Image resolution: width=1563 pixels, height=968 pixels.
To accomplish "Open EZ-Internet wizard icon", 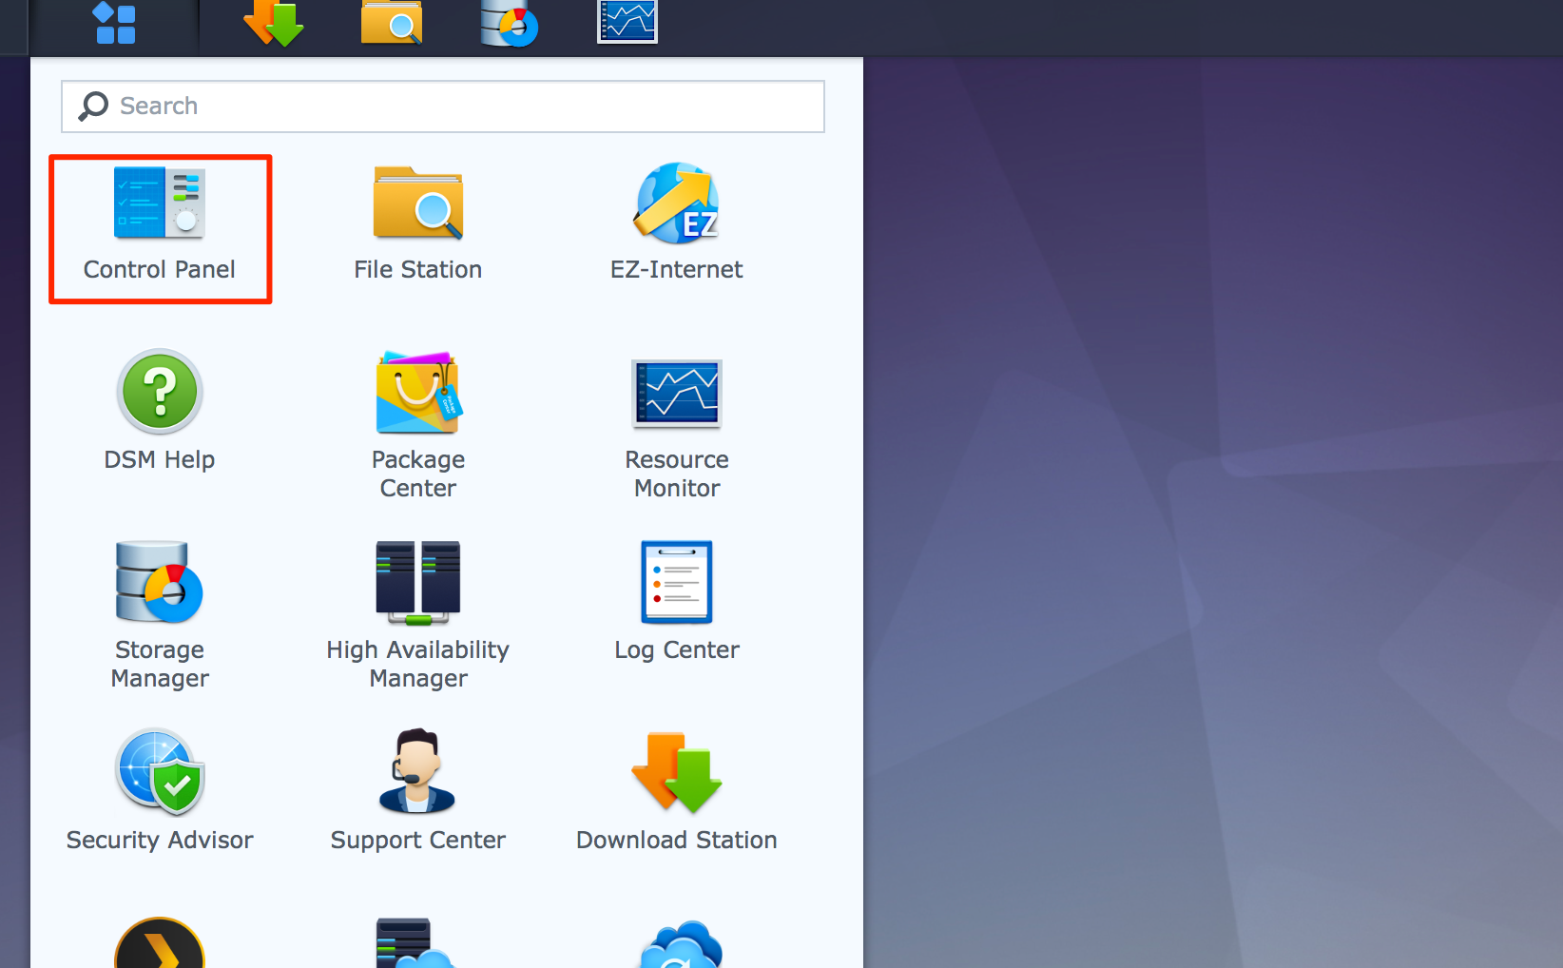I will 677,203.
